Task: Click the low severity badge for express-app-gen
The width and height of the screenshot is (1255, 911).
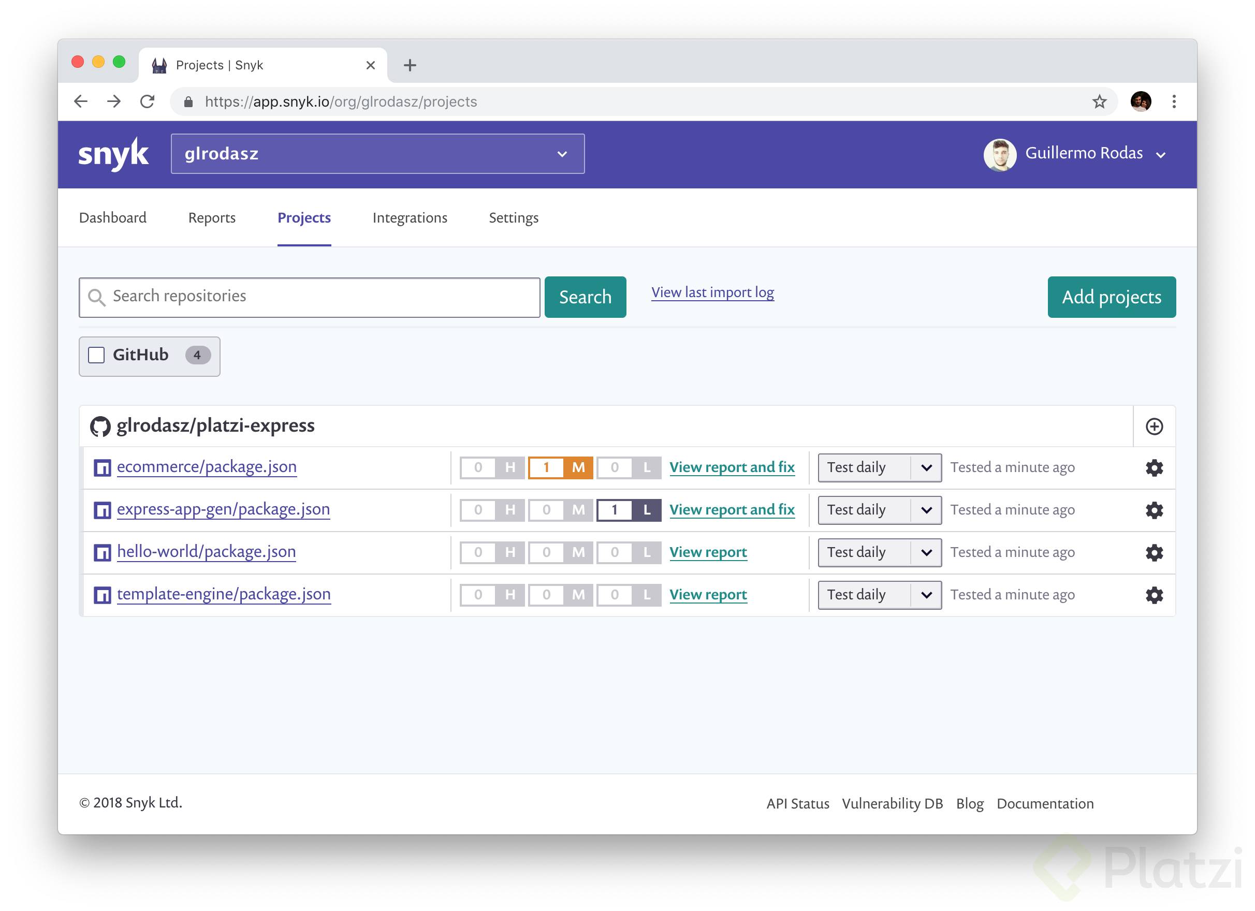Action: 629,510
